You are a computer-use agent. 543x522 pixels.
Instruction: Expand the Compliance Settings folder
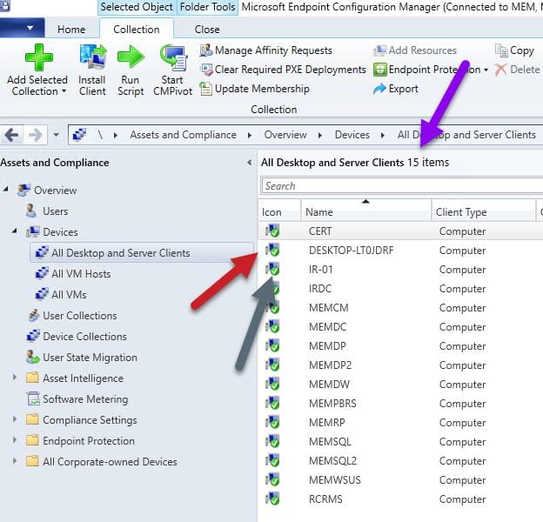[14, 419]
